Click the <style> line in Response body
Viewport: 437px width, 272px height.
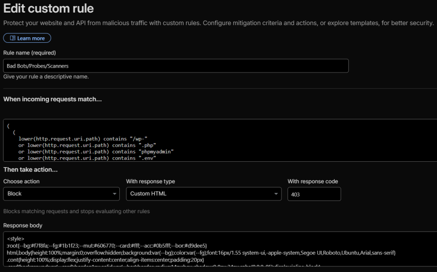pyautogui.click(x=16, y=238)
